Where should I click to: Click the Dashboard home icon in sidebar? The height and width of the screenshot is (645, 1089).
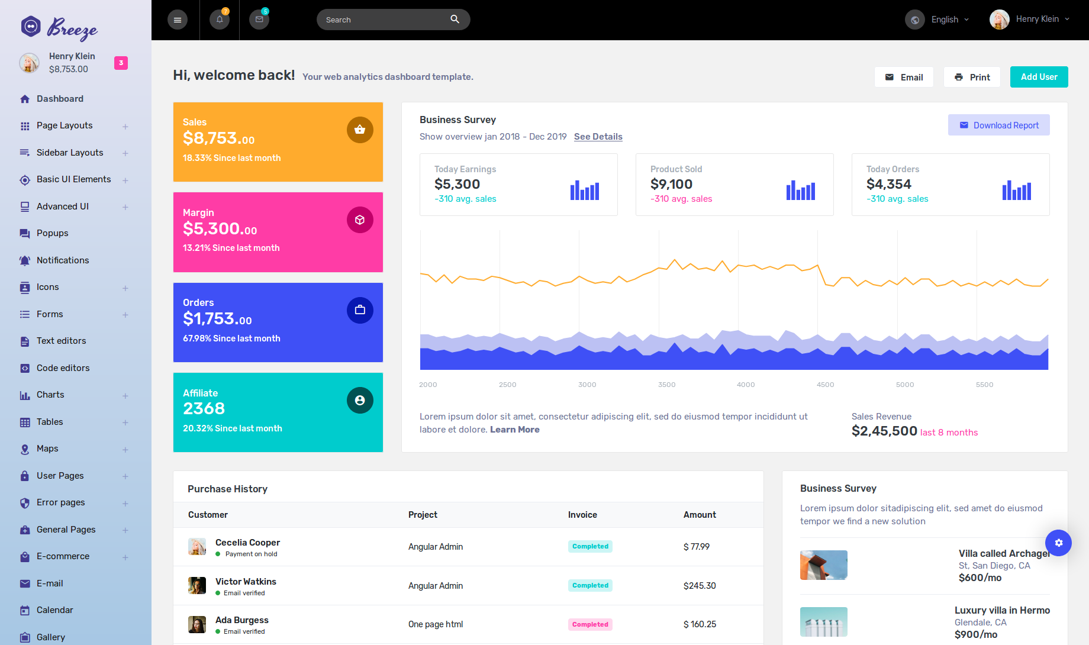25,99
